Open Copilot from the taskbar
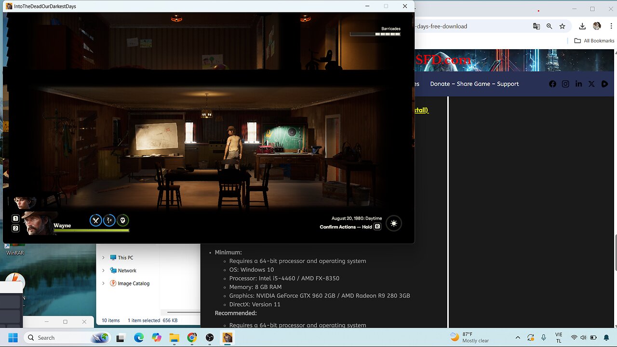Image resolution: width=617 pixels, height=347 pixels. tap(156, 338)
